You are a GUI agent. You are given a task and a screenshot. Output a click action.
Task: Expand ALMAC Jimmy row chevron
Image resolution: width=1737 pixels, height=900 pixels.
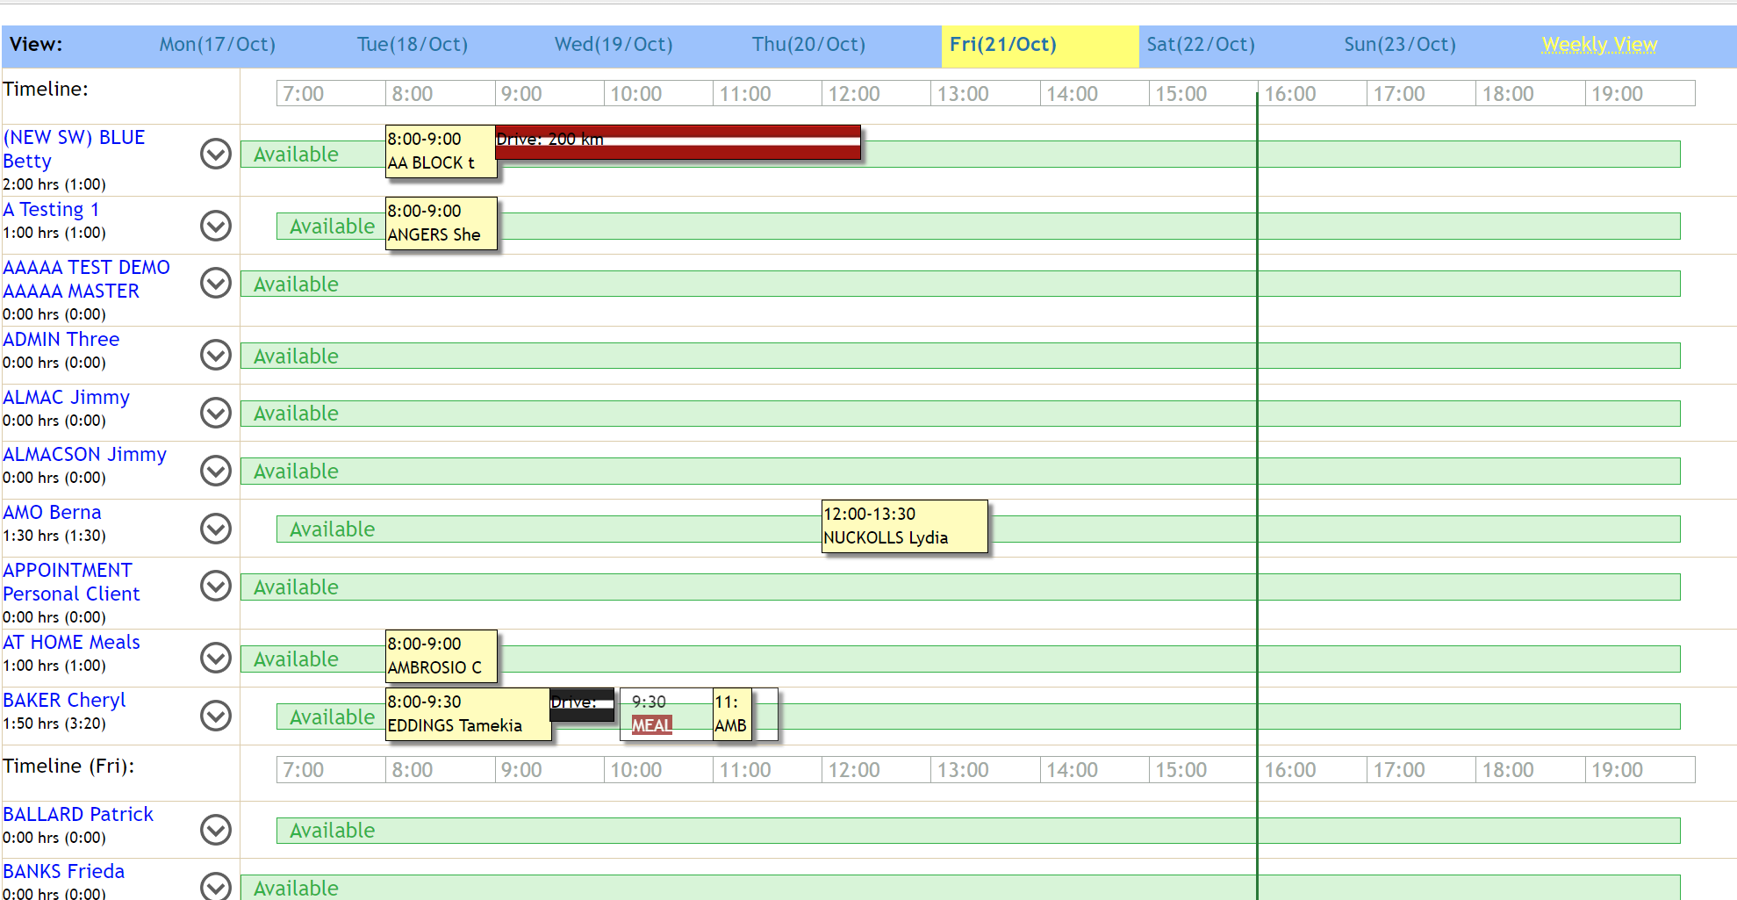[215, 413]
